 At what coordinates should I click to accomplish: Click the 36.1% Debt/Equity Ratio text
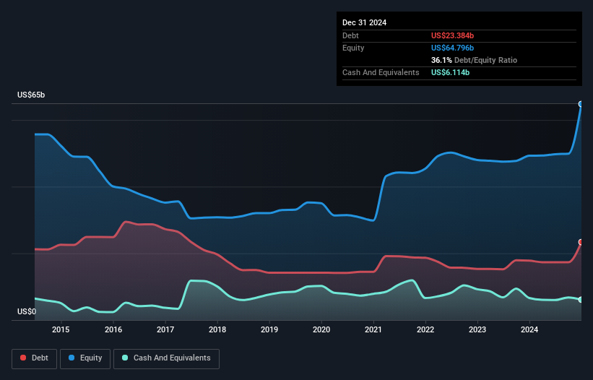pyautogui.click(x=474, y=60)
